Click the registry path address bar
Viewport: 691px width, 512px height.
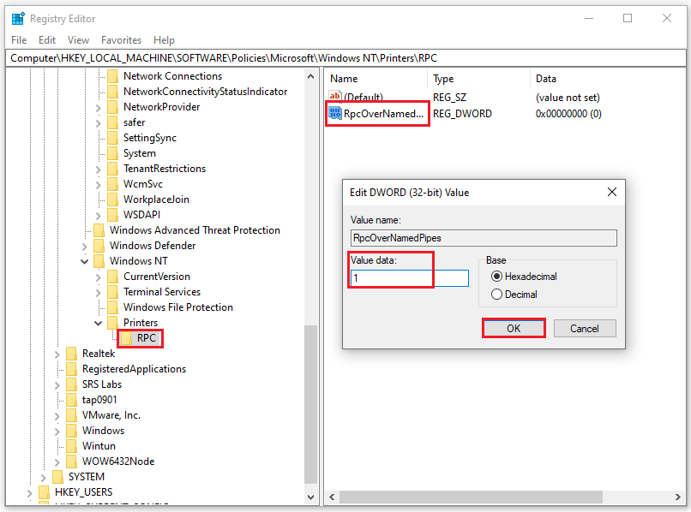point(345,58)
